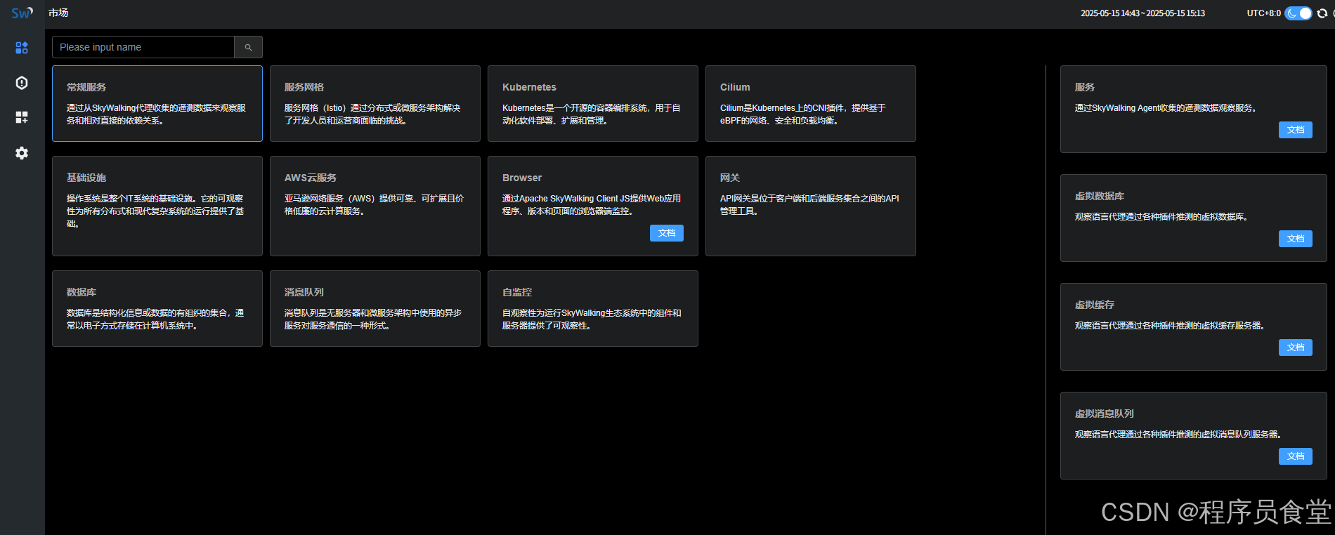Open the settings gear icon in sidebar
Viewport: 1335px width, 535px height.
22,153
